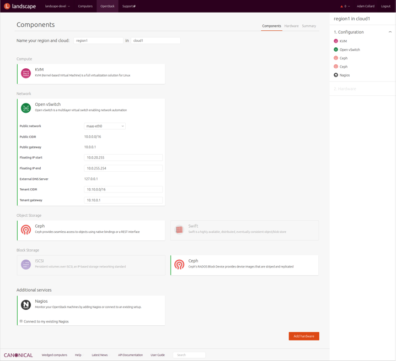Open the alerts count dropdown
Viewport: 396px width, 361px height.
click(x=347, y=6)
